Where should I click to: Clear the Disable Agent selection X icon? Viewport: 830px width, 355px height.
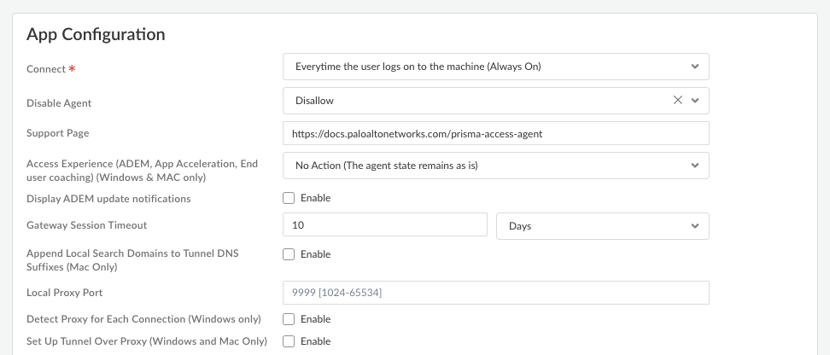pyautogui.click(x=678, y=100)
